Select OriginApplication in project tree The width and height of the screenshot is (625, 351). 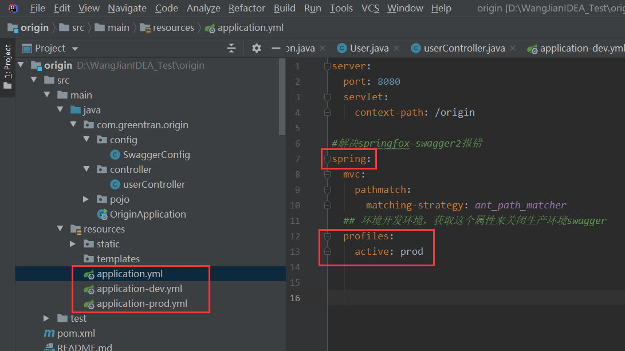click(x=148, y=214)
